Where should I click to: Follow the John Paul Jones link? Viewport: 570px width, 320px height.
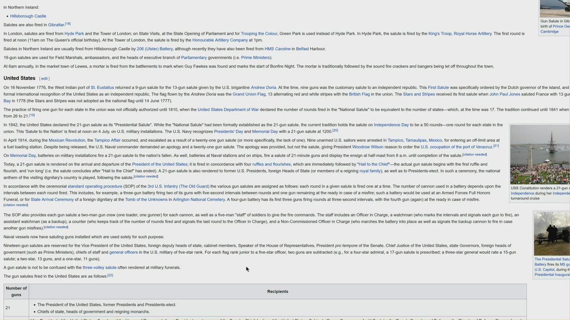tap(505, 94)
